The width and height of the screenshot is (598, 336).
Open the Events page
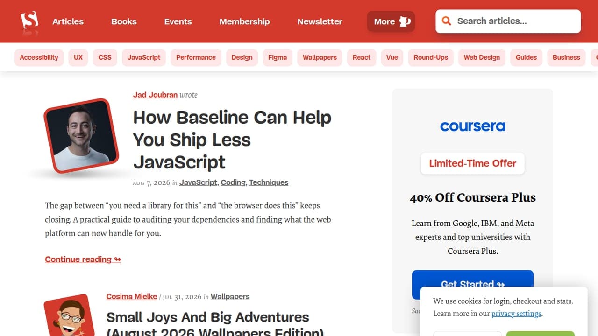[x=178, y=21]
